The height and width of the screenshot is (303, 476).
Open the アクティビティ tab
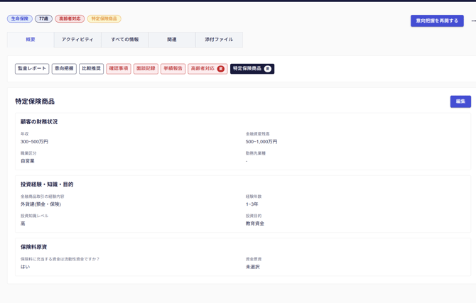point(77,40)
